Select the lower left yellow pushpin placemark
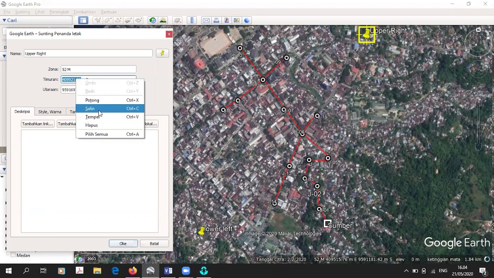 point(201,231)
